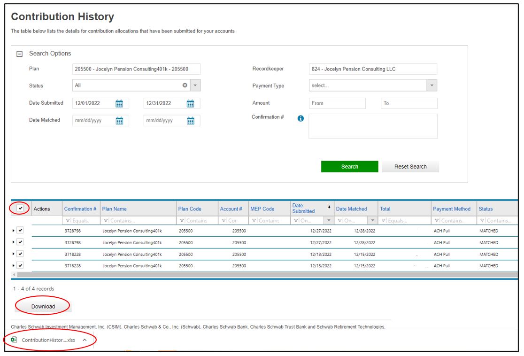Open calendar for Date Matched end date
524x356 pixels.
click(191, 121)
